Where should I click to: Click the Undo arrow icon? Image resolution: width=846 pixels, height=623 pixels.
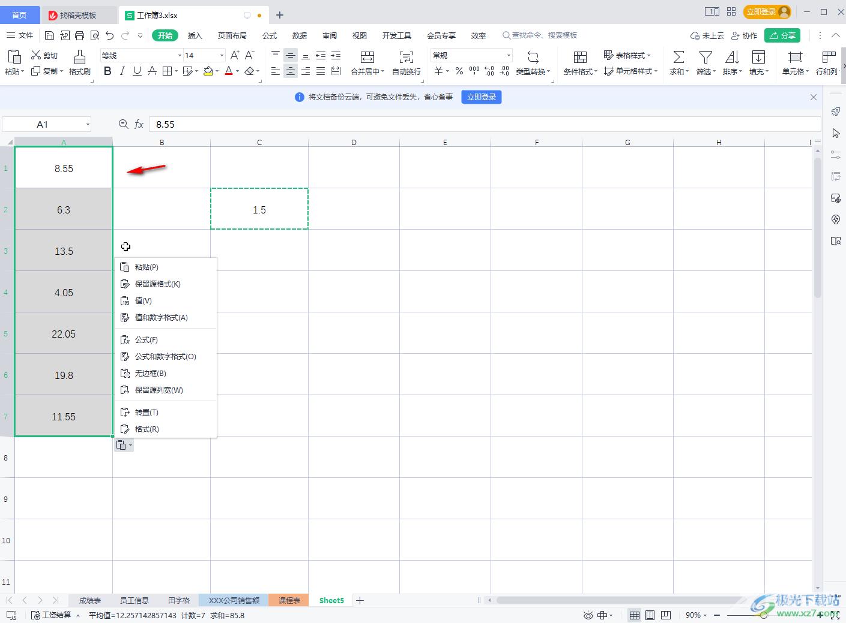click(109, 35)
